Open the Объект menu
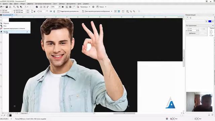The image size is (215, 121). 23,4
